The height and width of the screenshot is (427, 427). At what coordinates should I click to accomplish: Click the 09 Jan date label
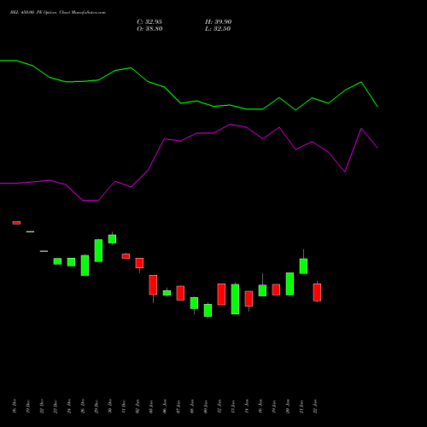click(206, 407)
